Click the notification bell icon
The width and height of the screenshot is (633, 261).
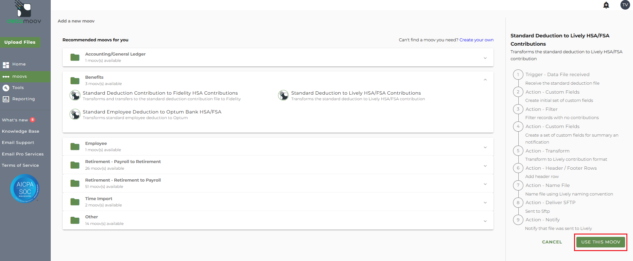point(606,5)
